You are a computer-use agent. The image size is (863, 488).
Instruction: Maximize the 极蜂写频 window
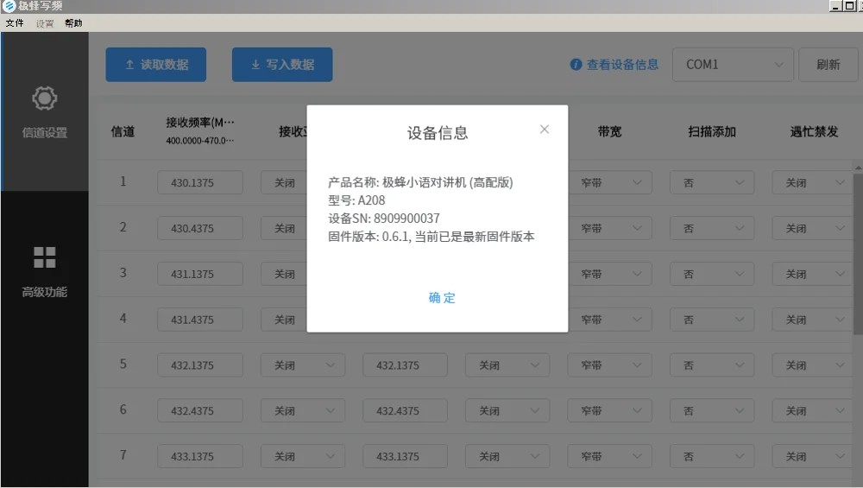850,6
